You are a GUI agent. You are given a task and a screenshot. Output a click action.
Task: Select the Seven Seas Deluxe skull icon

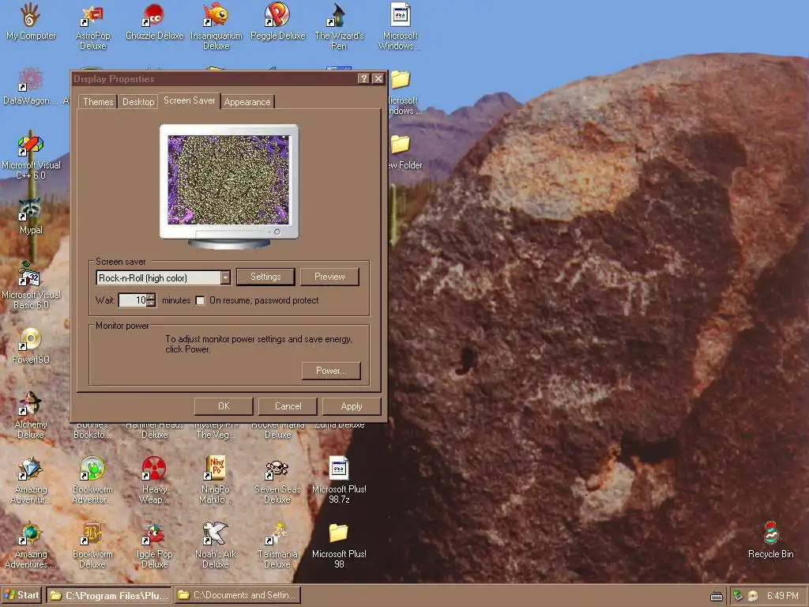pyautogui.click(x=277, y=469)
